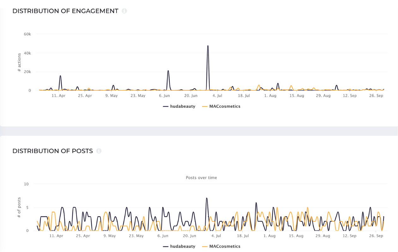This screenshot has height=252, width=398.
Task: Click '23. May' date label in engagement chart
Action: [138, 96]
